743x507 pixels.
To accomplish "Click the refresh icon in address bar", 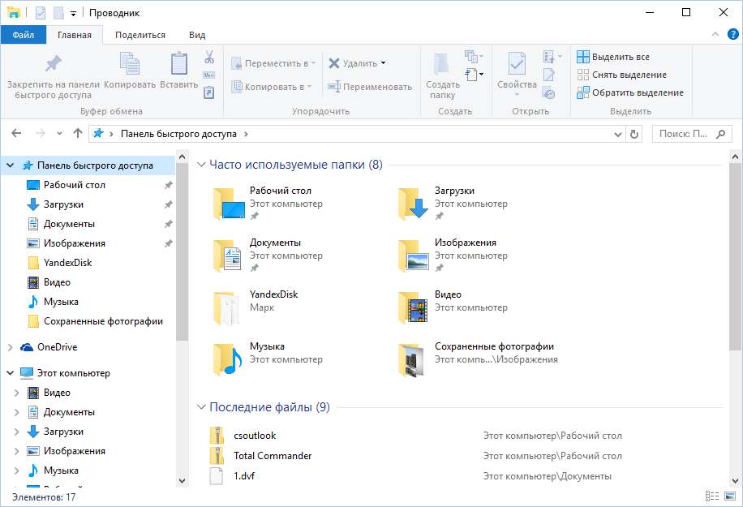I will pos(634,134).
